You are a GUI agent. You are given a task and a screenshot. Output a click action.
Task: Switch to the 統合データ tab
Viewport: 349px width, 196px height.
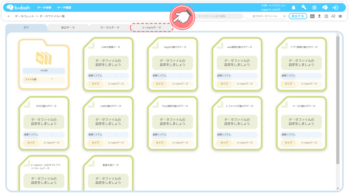tap(68, 27)
